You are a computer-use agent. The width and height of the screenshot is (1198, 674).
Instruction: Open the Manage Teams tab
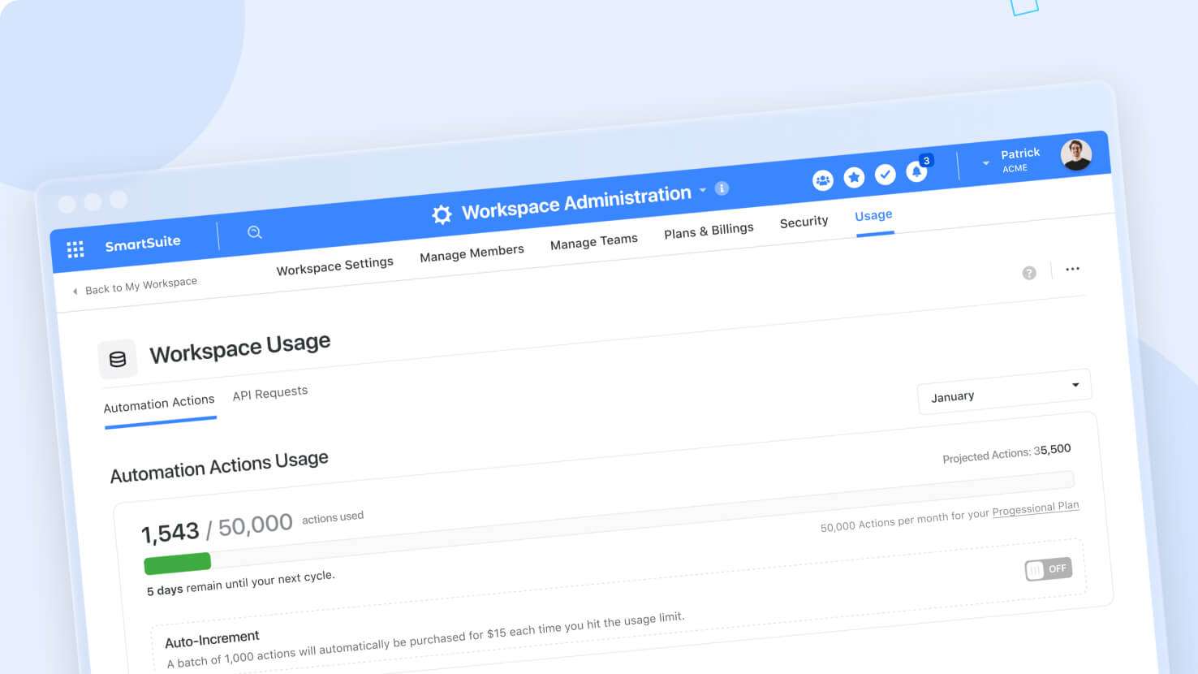[594, 241]
